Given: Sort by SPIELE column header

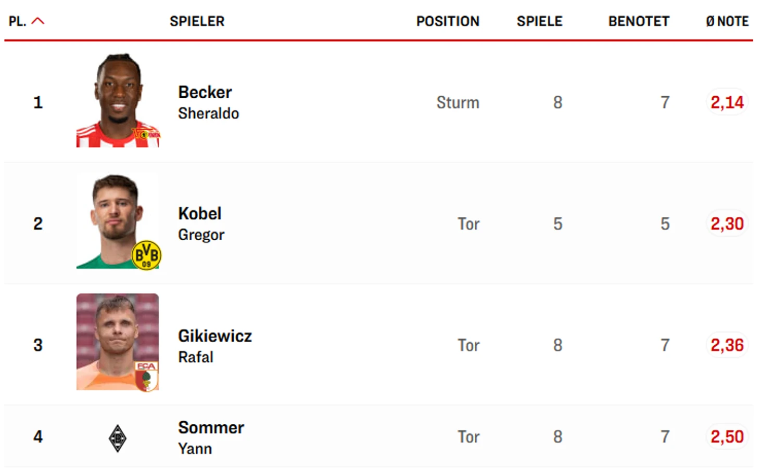Looking at the screenshot, I should tap(539, 21).
